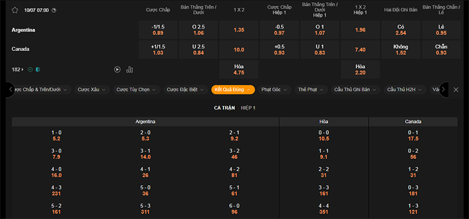
Task: Select both teams score Có at 2.54
Action: (401, 30)
